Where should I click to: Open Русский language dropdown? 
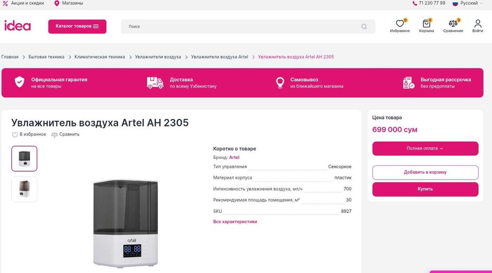(467, 3)
